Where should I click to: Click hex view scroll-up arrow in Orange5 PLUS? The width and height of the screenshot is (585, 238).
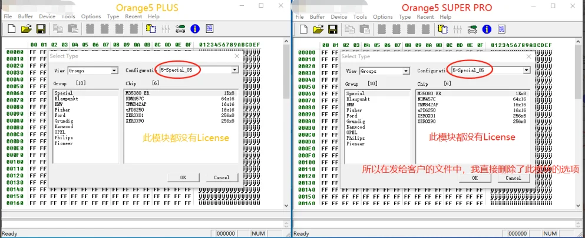(x=286, y=41)
